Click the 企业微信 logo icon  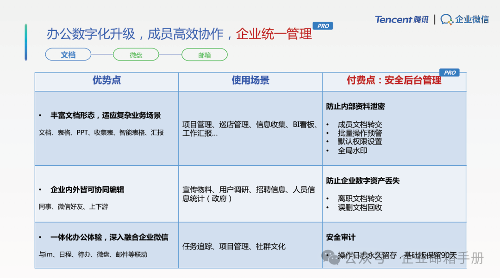coord(446,19)
